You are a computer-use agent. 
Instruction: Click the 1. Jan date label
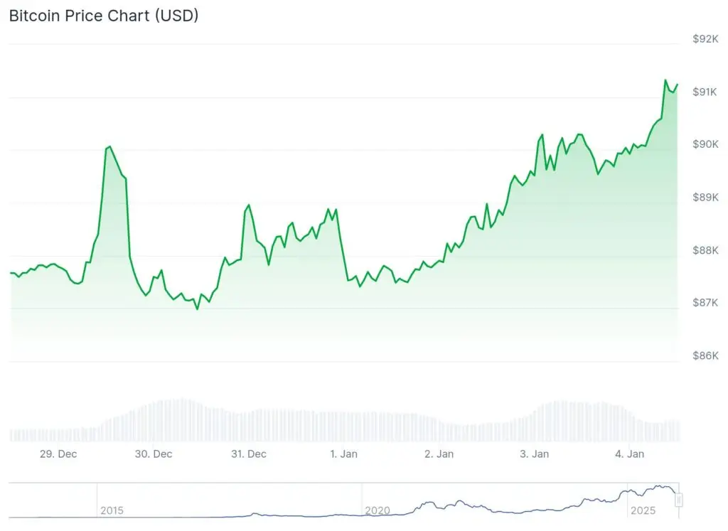(344, 454)
